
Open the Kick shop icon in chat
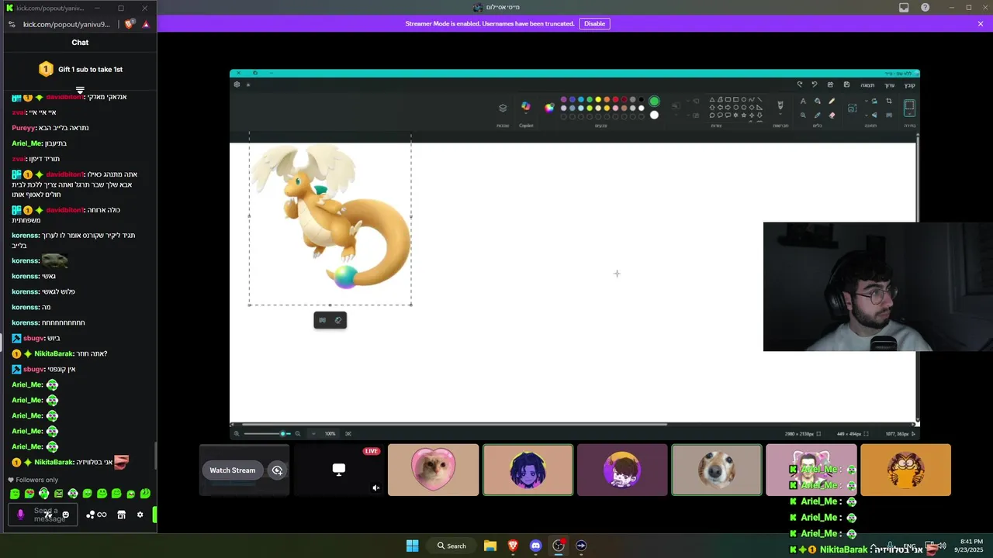[x=121, y=515]
